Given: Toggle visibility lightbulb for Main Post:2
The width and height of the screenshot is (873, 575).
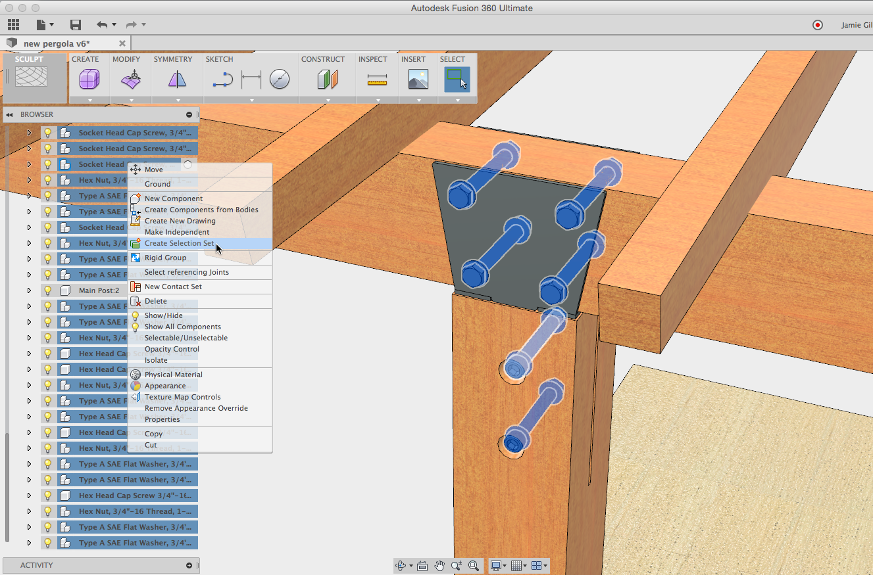Looking at the screenshot, I should (48, 290).
